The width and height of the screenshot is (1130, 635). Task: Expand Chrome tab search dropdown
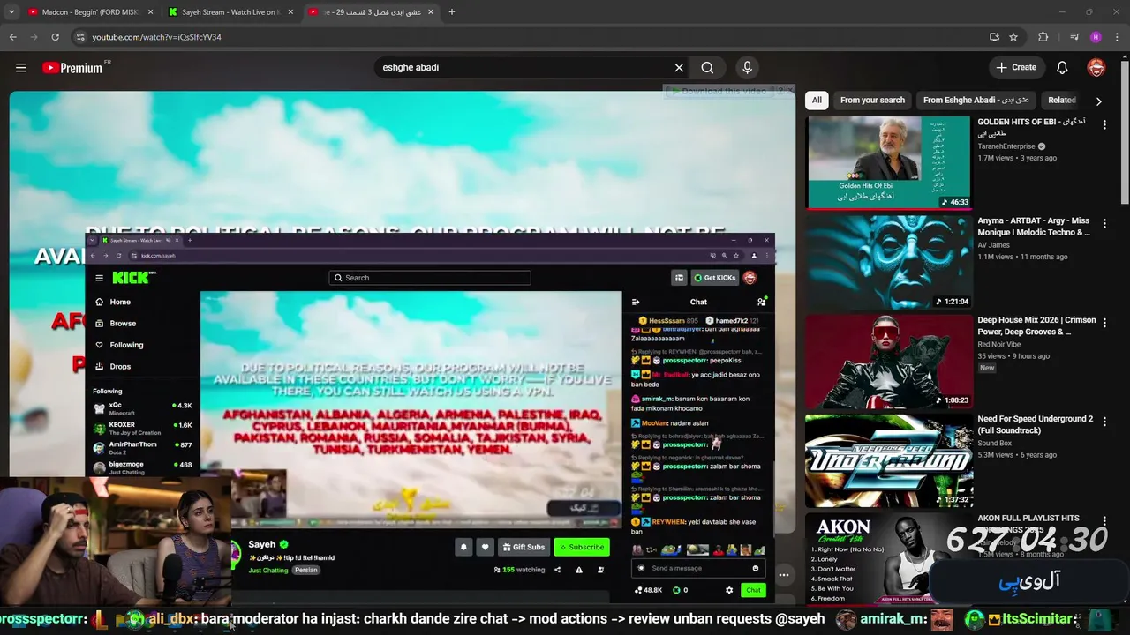tap(11, 12)
